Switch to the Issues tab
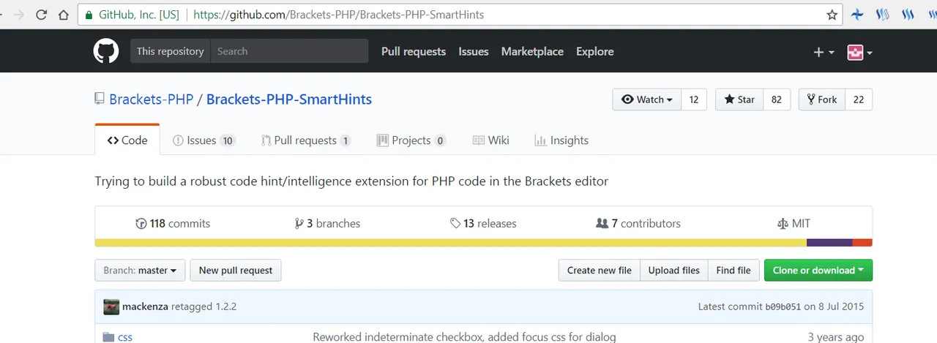 tap(204, 140)
